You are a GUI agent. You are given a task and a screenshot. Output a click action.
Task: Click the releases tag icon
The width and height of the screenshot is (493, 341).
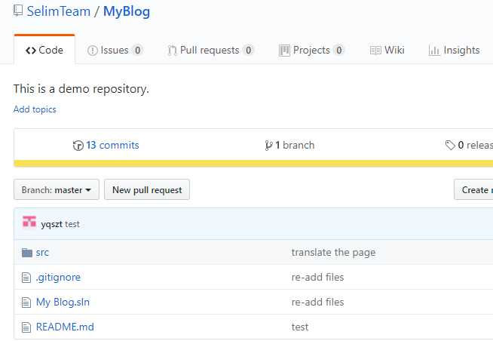click(450, 146)
